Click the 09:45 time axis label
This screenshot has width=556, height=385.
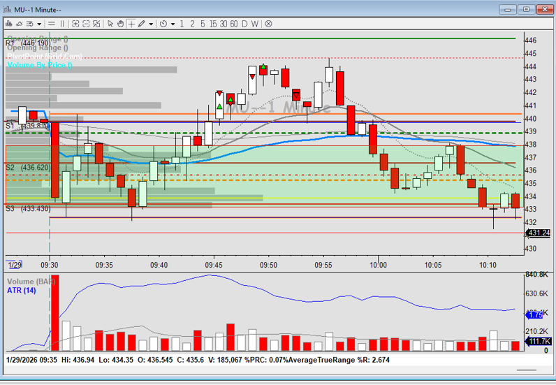click(214, 265)
